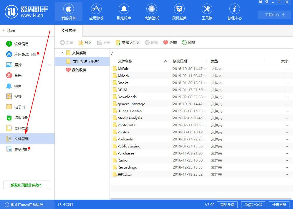
Task: Open the 教程中心 tutorial center
Action: pyautogui.click(x=234, y=11)
